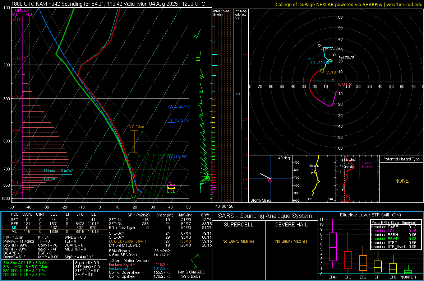Click the 1km & 6km AGL wind barb glyph
The height and width of the screenshot is (281, 424).
pos(196,261)
